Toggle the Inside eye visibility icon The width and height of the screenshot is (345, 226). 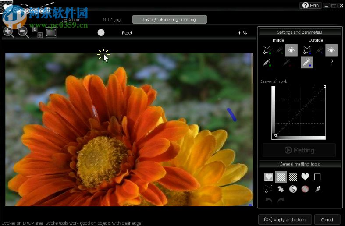click(x=291, y=50)
